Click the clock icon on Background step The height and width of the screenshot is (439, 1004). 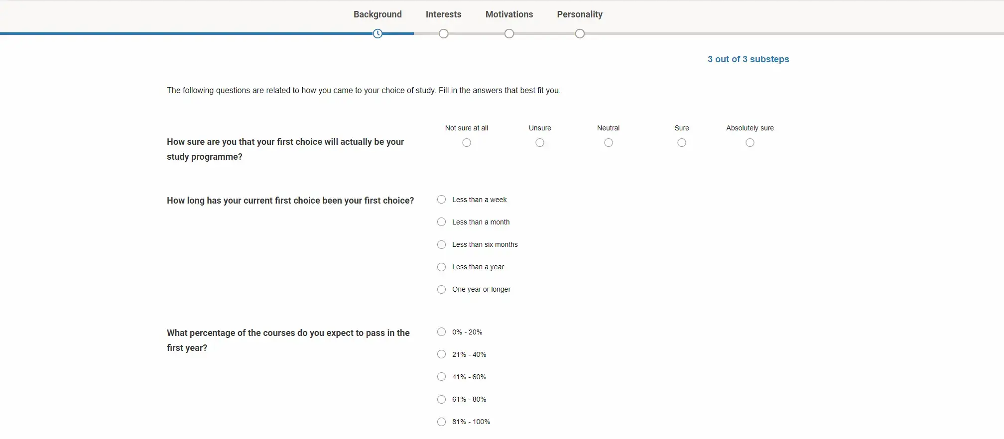377,34
